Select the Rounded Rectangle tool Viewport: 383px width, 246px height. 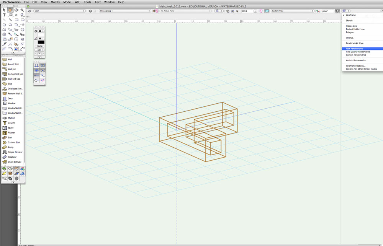pyautogui.click(x=23, y=20)
